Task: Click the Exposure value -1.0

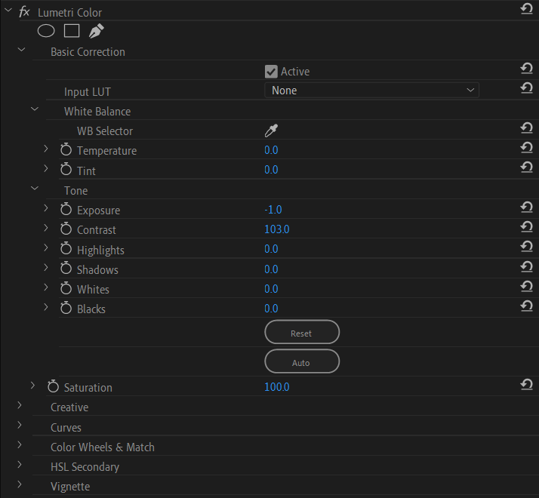Action: click(273, 210)
